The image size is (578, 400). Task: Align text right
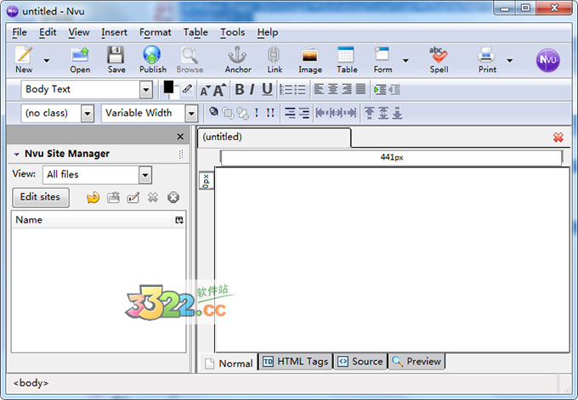pos(347,89)
